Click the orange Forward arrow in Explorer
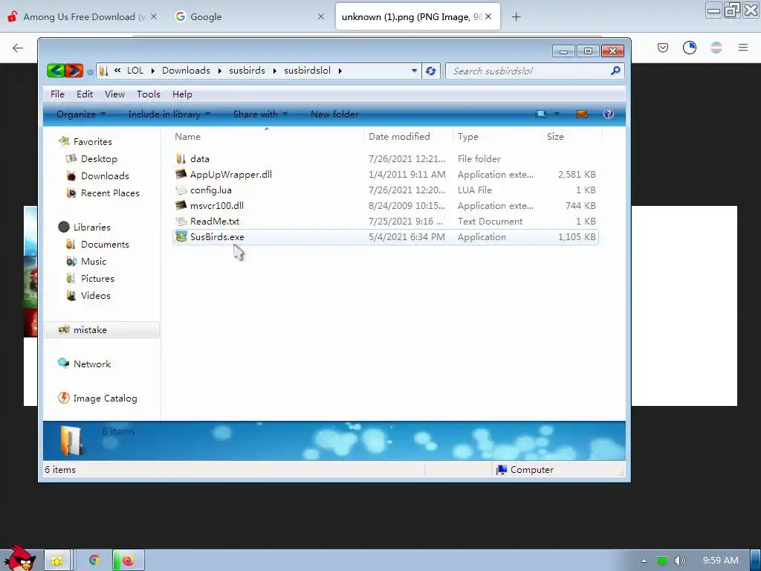The image size is (761, 571). pyautogui.click(x=74, y=71)
